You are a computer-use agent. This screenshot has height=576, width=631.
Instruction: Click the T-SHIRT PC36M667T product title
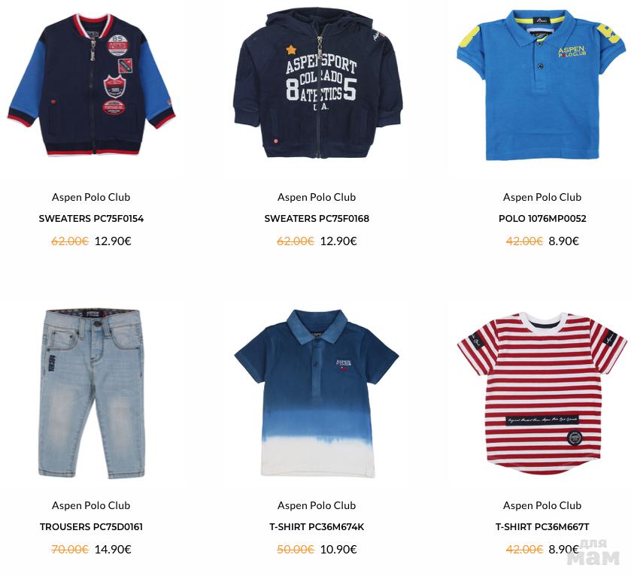tap(542, 526)
